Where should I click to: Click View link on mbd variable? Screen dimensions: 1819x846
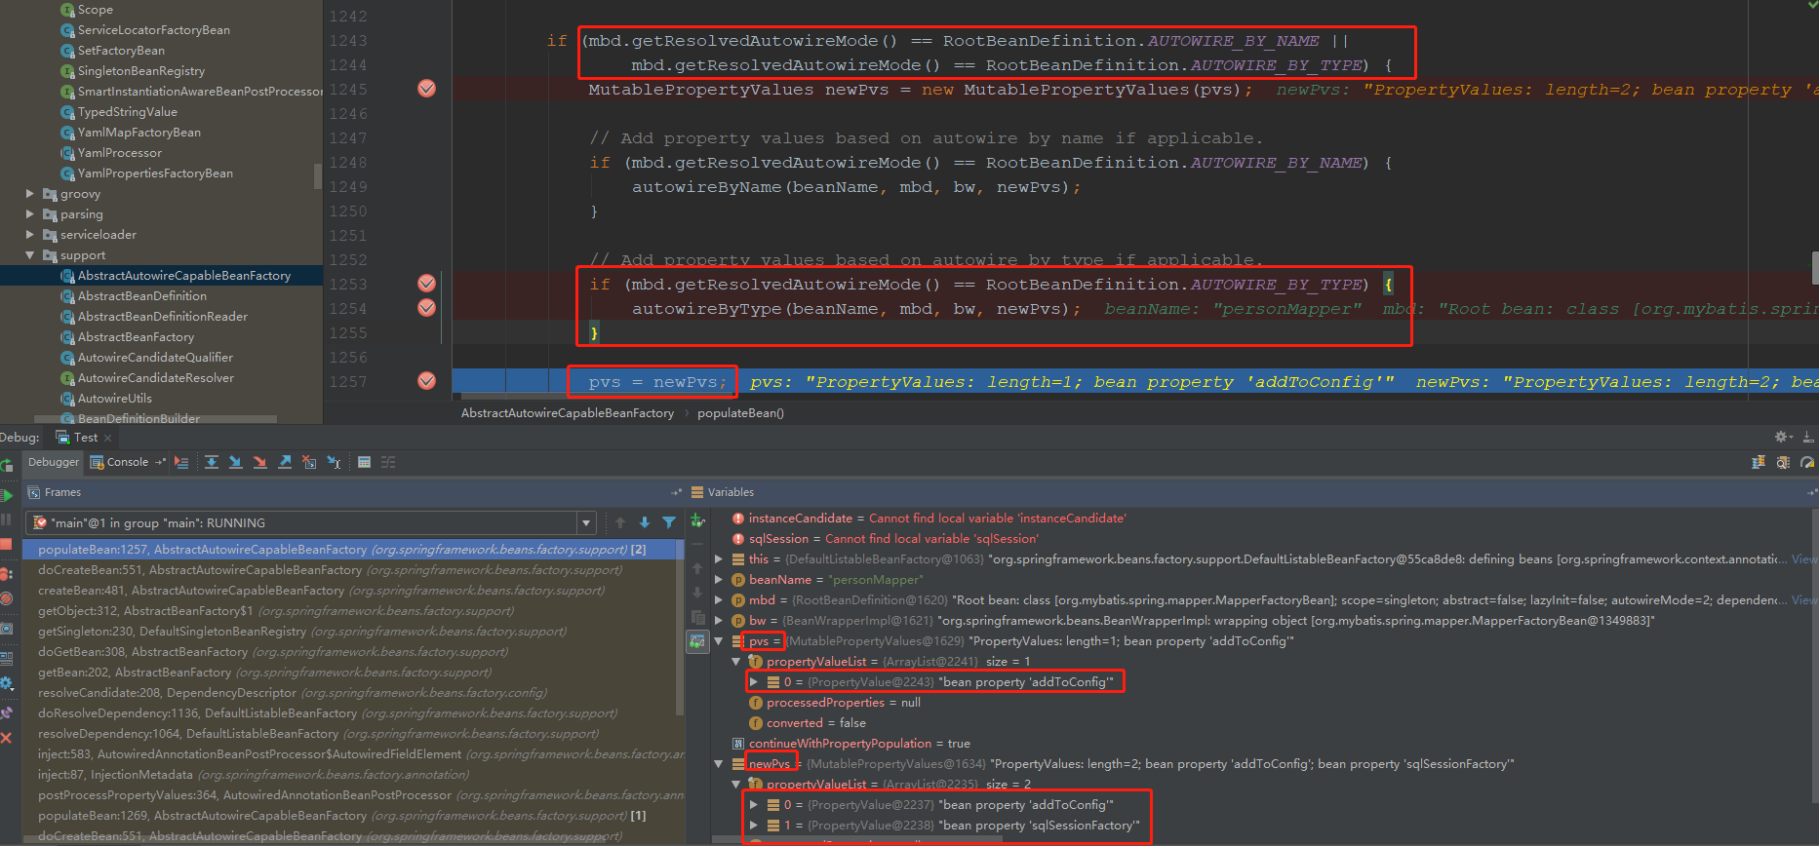[x=1804, y=600]
